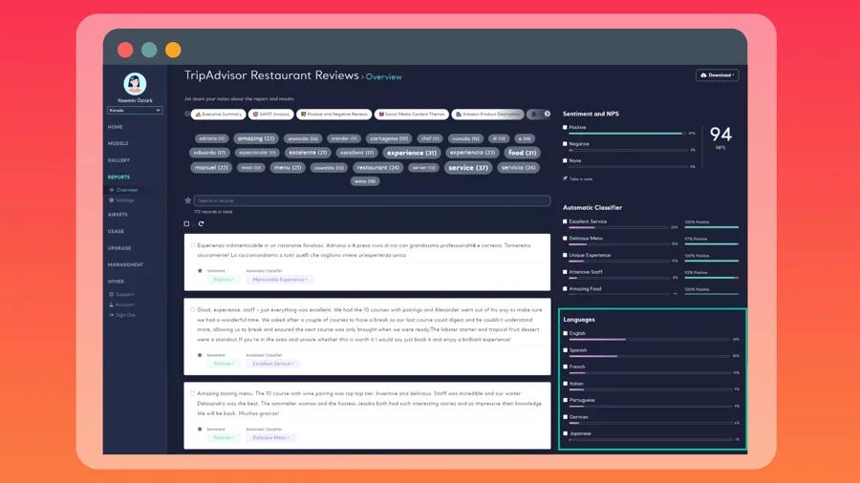Click the Take a note pencil icon
This screenshot has height=483, width=860.
(x=565, y=178)
